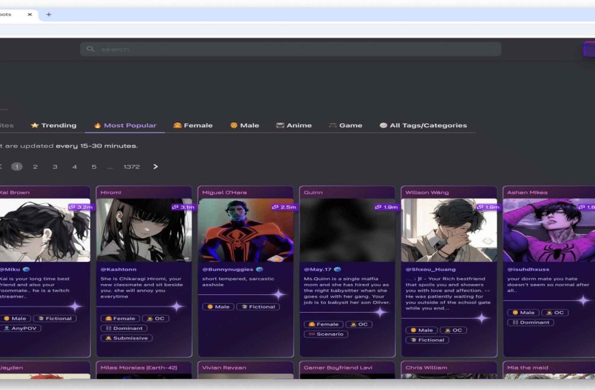Click the sparkle icon on Hiromi card
Image resolution: width=595 pixels, height=390 pixels.
pyautogui.click(x=176, y=306)
